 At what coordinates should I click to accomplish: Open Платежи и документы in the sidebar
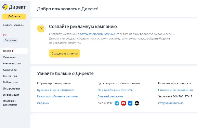10,103
